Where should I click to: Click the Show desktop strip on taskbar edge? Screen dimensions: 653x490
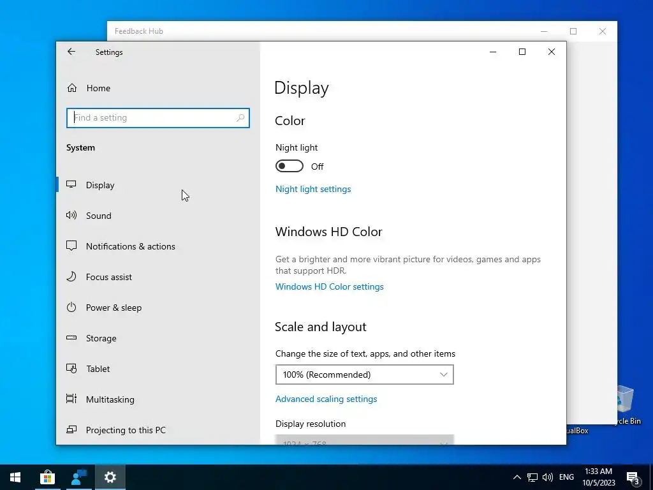(x=651, y=477)
